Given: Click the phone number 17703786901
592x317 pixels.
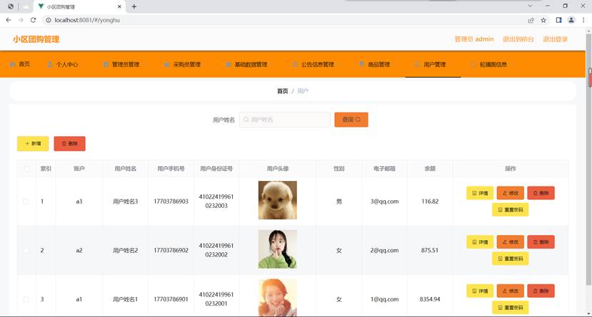Looking at the screenshot, I should (x=171, y=299).
